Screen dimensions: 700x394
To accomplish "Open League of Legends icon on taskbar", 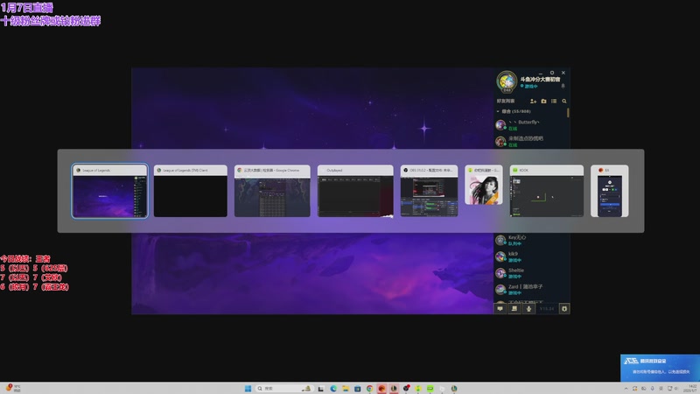I will (x=394, y=389).
